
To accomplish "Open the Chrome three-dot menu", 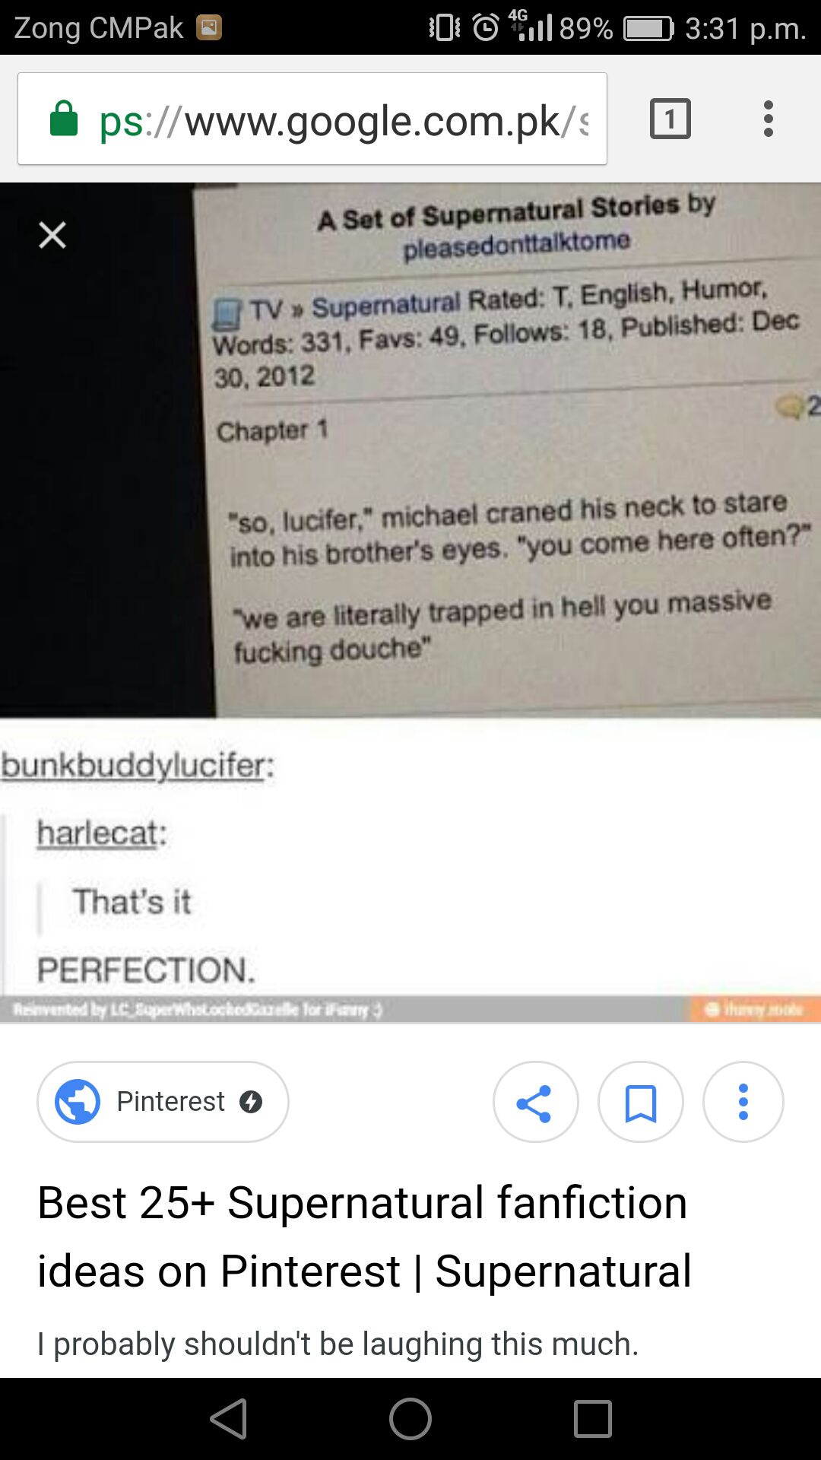I will [769, 119].
